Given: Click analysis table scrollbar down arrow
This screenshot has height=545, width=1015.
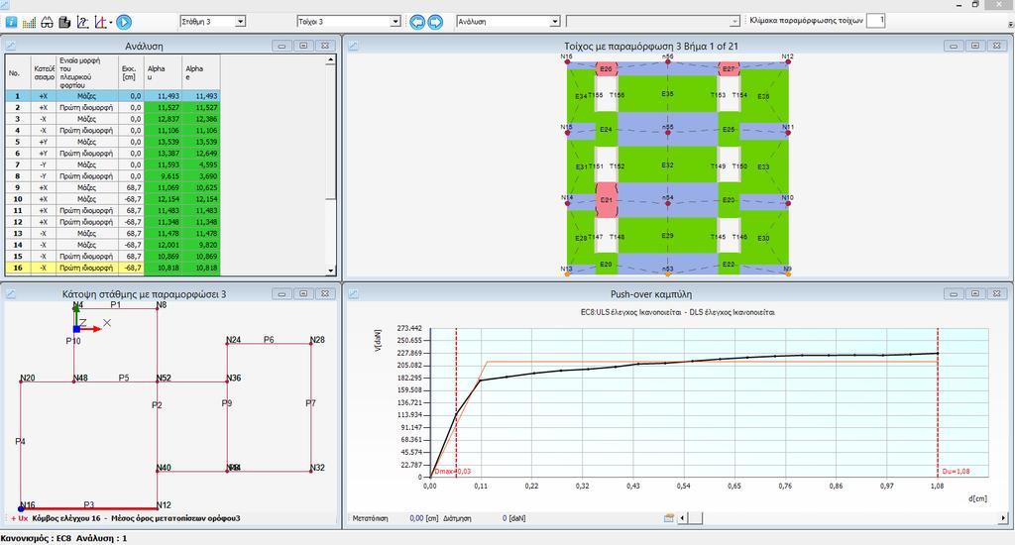Looking at the screenshot, I should click(x=331, y=271).
